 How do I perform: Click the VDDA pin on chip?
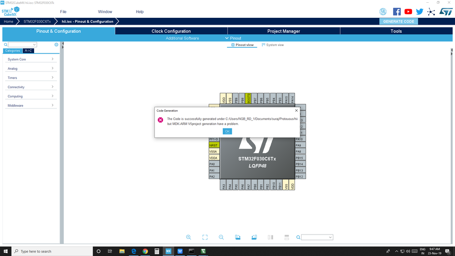(214, 158)
